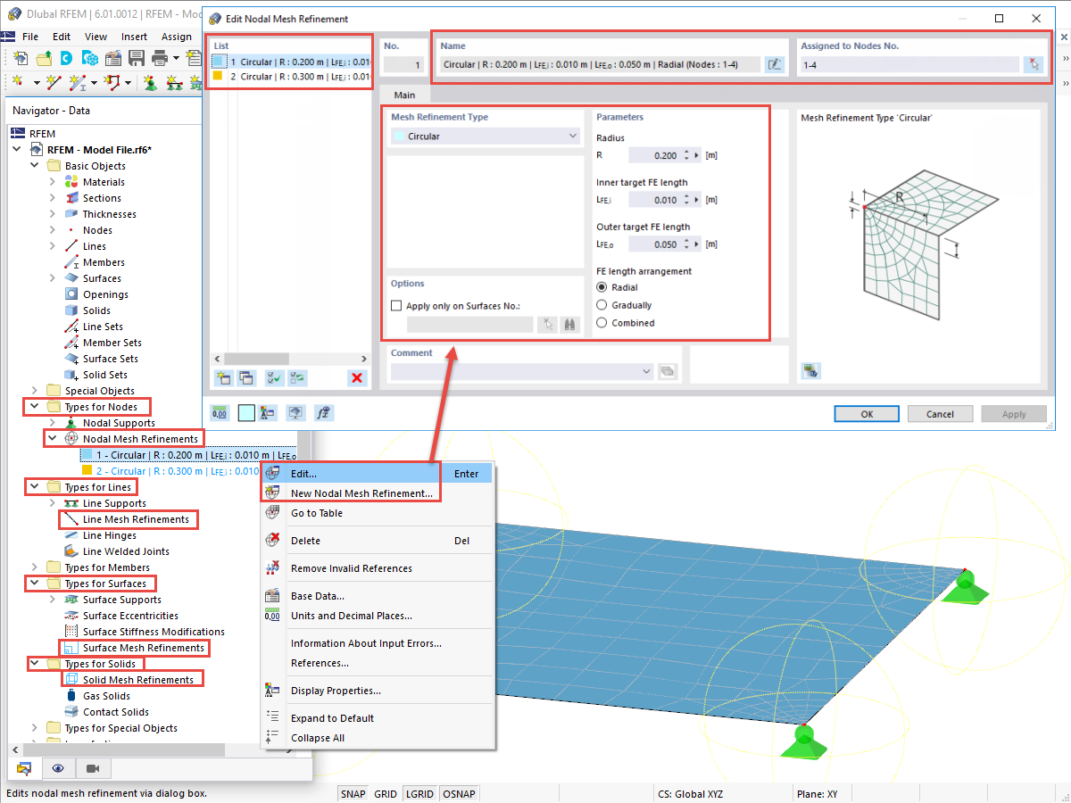Click the light blue color swatch in dialog footer
The image size is (1071, 803).
(x=246, y=413)
